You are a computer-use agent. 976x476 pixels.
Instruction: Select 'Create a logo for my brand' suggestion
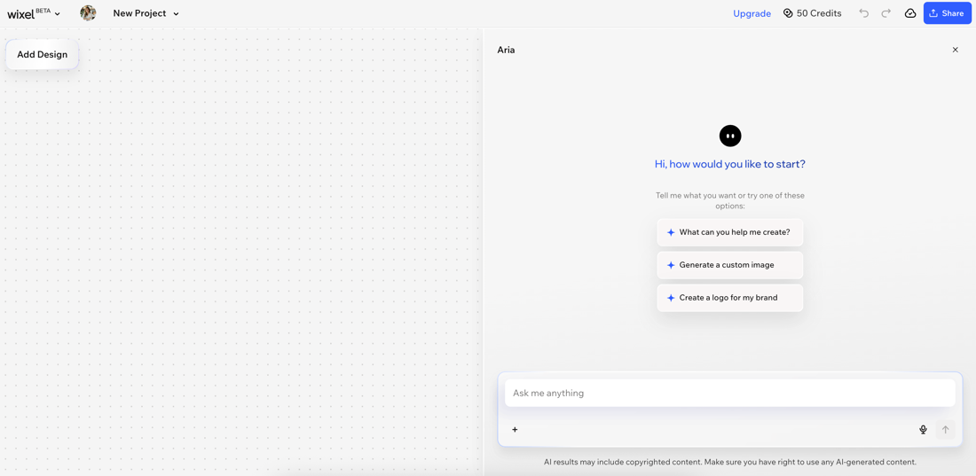coord(729,298)
